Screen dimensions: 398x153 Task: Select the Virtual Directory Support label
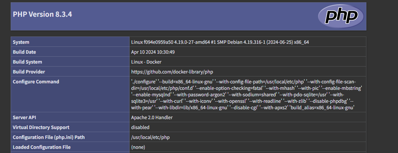click(x=41, y=127)
